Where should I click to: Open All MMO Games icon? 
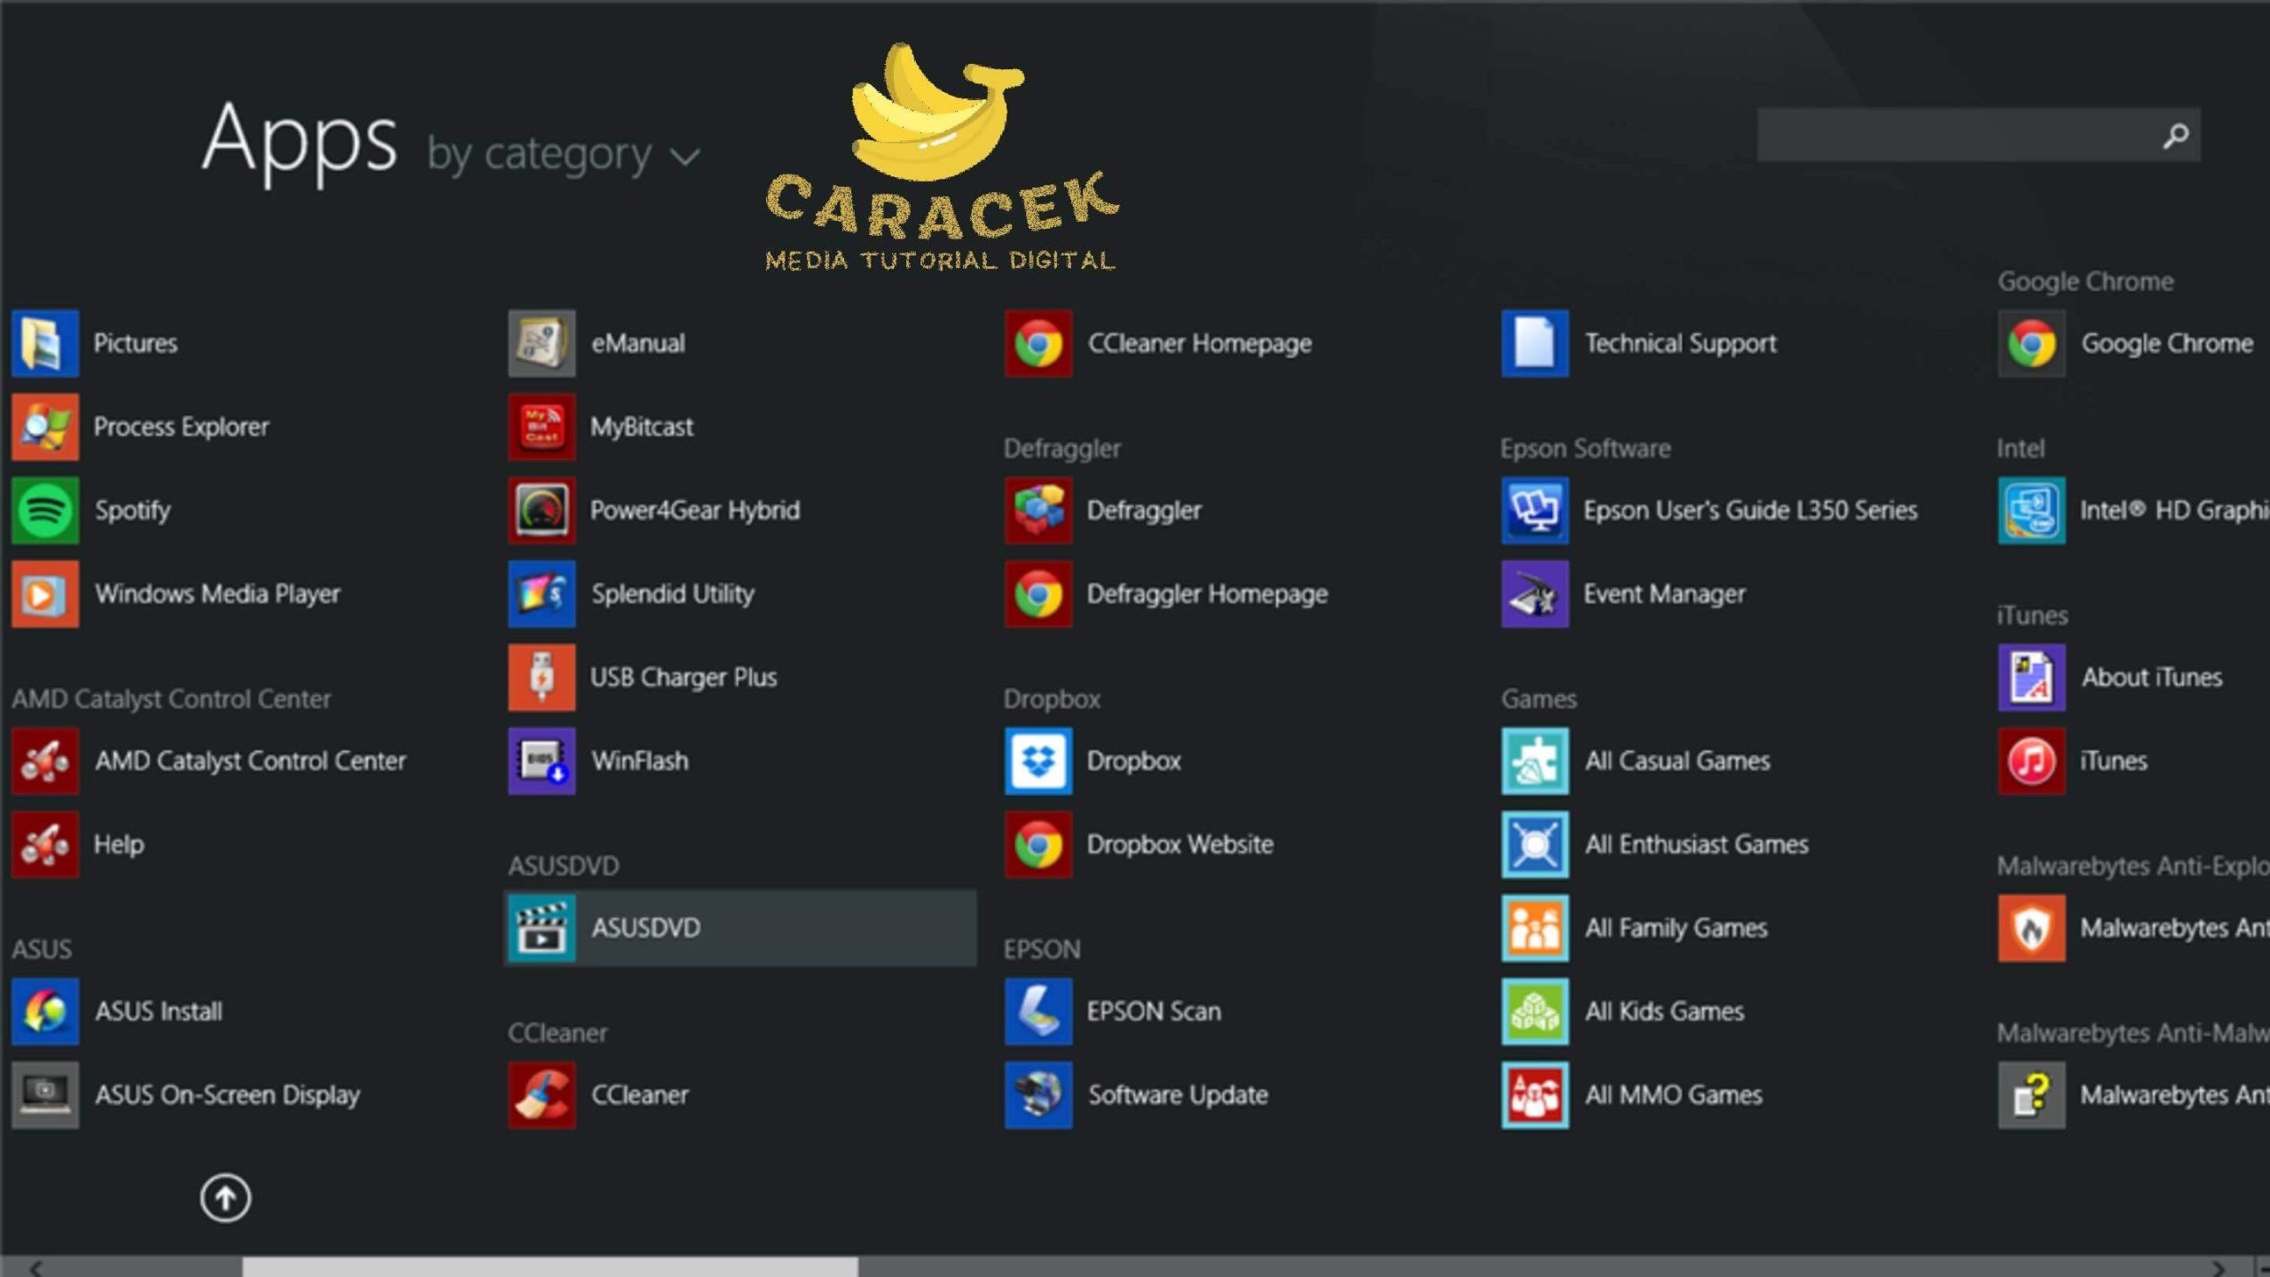(1535, 1094)
